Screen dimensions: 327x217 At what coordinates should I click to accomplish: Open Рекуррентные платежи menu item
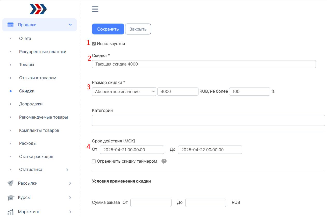click(43, 52)
